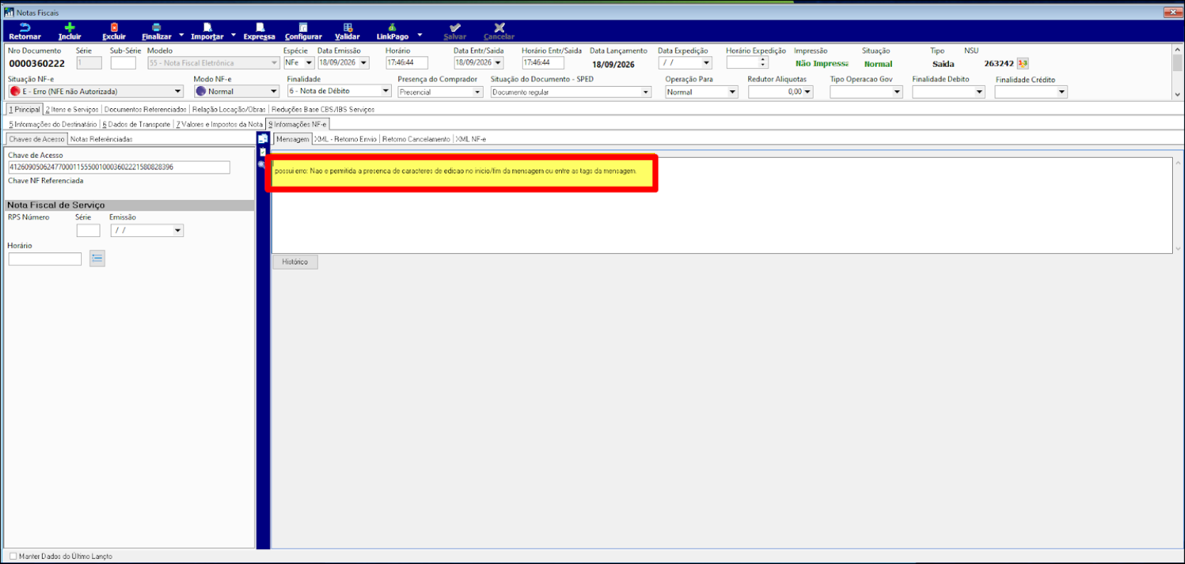The height and width of the screenshot is (564, 1185).
Task: Open the XML - Retorno Envio tab
Action: pos(346,139)
